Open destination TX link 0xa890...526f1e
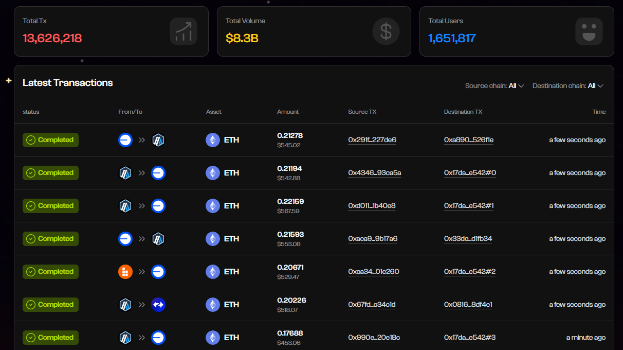 pyautogui.click(x=469, y=140)
